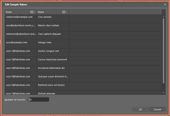Select the Email column header
Image resolution: width=170 pixels, height=116 pixels.
click(x=21, y=12)
